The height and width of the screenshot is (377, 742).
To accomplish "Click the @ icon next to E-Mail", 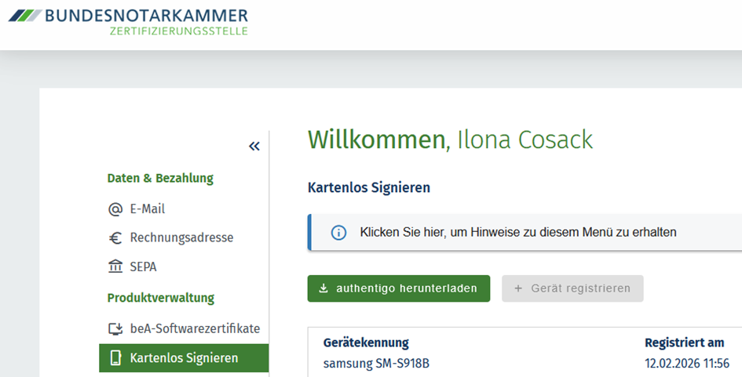I will [x=115, y=208].
